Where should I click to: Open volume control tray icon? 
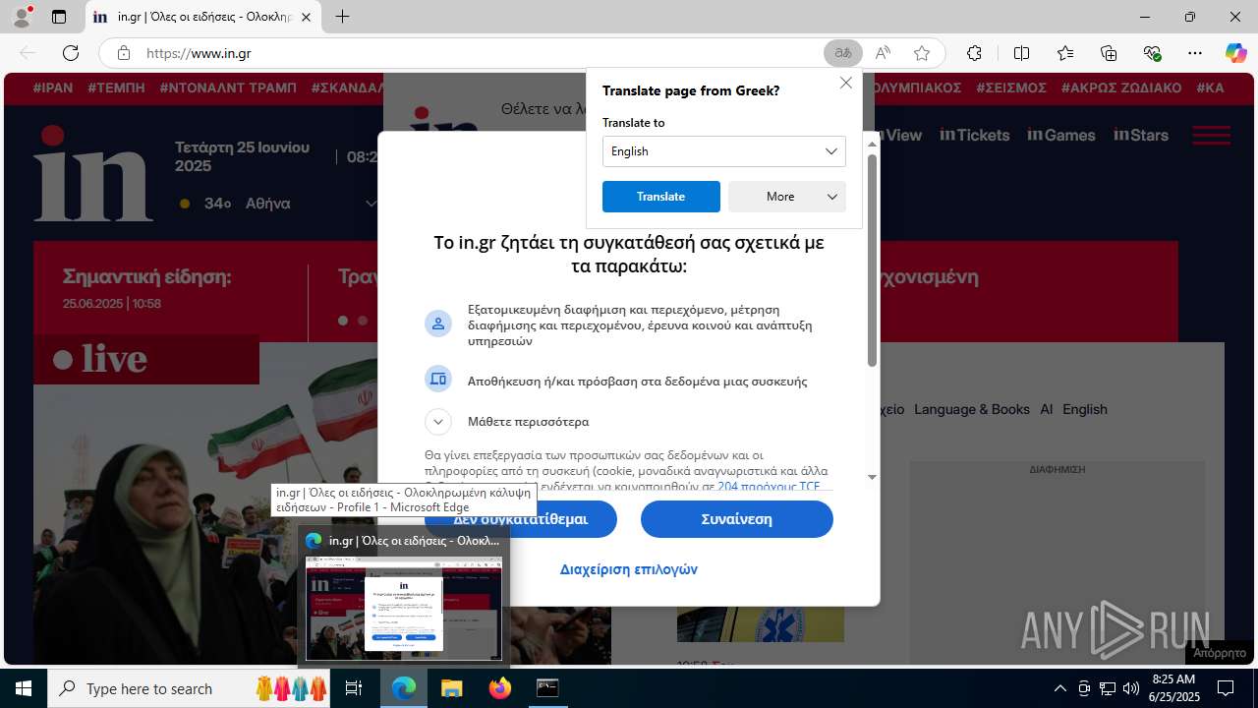[x=1131, y=688]
